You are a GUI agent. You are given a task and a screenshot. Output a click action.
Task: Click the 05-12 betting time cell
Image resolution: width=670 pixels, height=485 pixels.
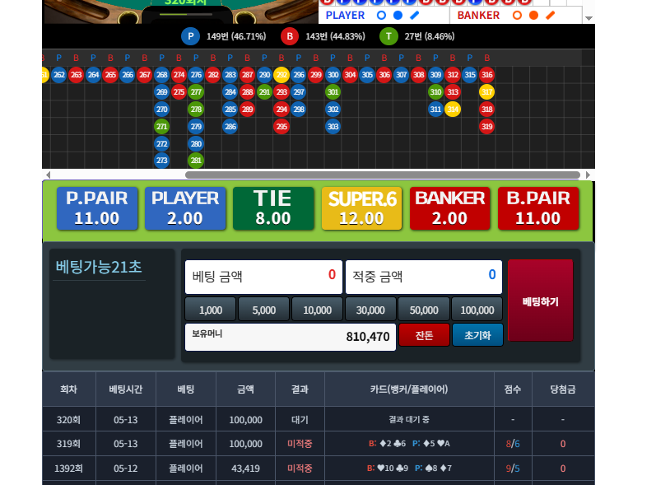click(126, 469)
